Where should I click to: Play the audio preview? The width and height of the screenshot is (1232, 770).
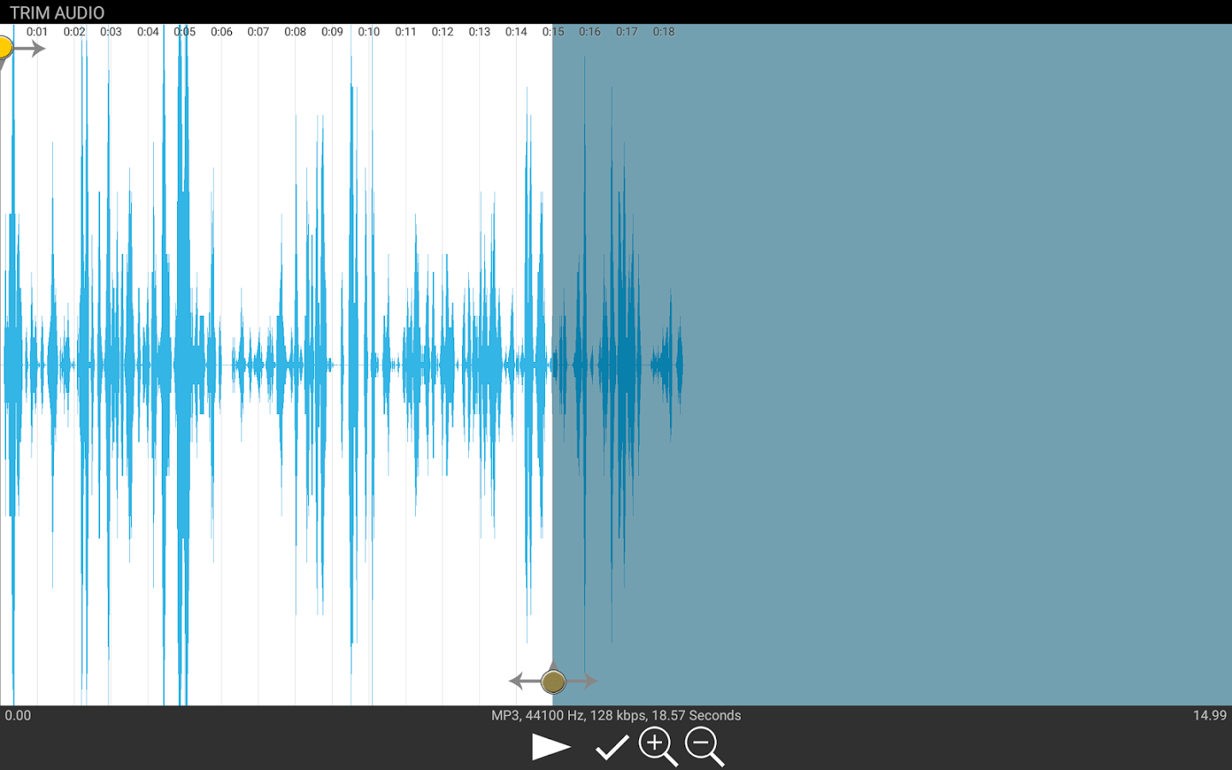(551, 747)
